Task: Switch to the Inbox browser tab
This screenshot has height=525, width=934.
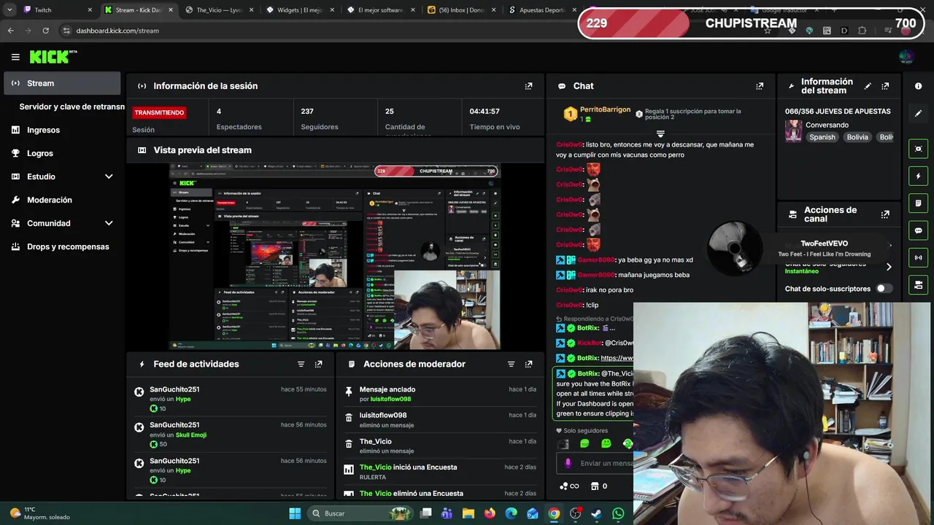Action: coord(463,10)
